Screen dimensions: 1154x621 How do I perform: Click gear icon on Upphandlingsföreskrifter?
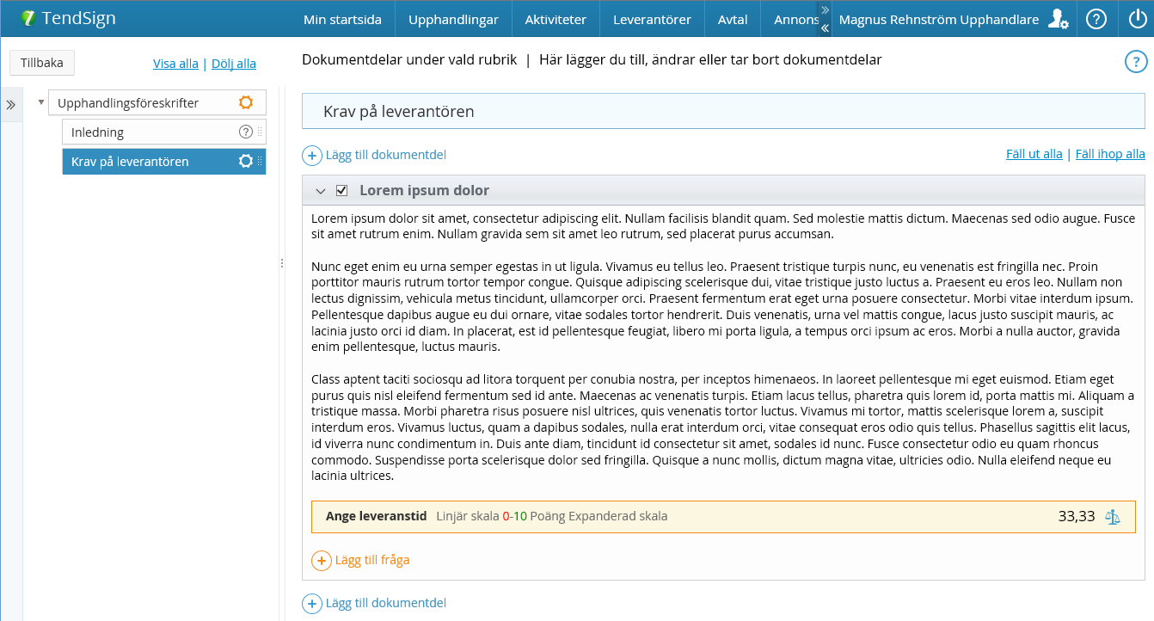tap(246, 102)
